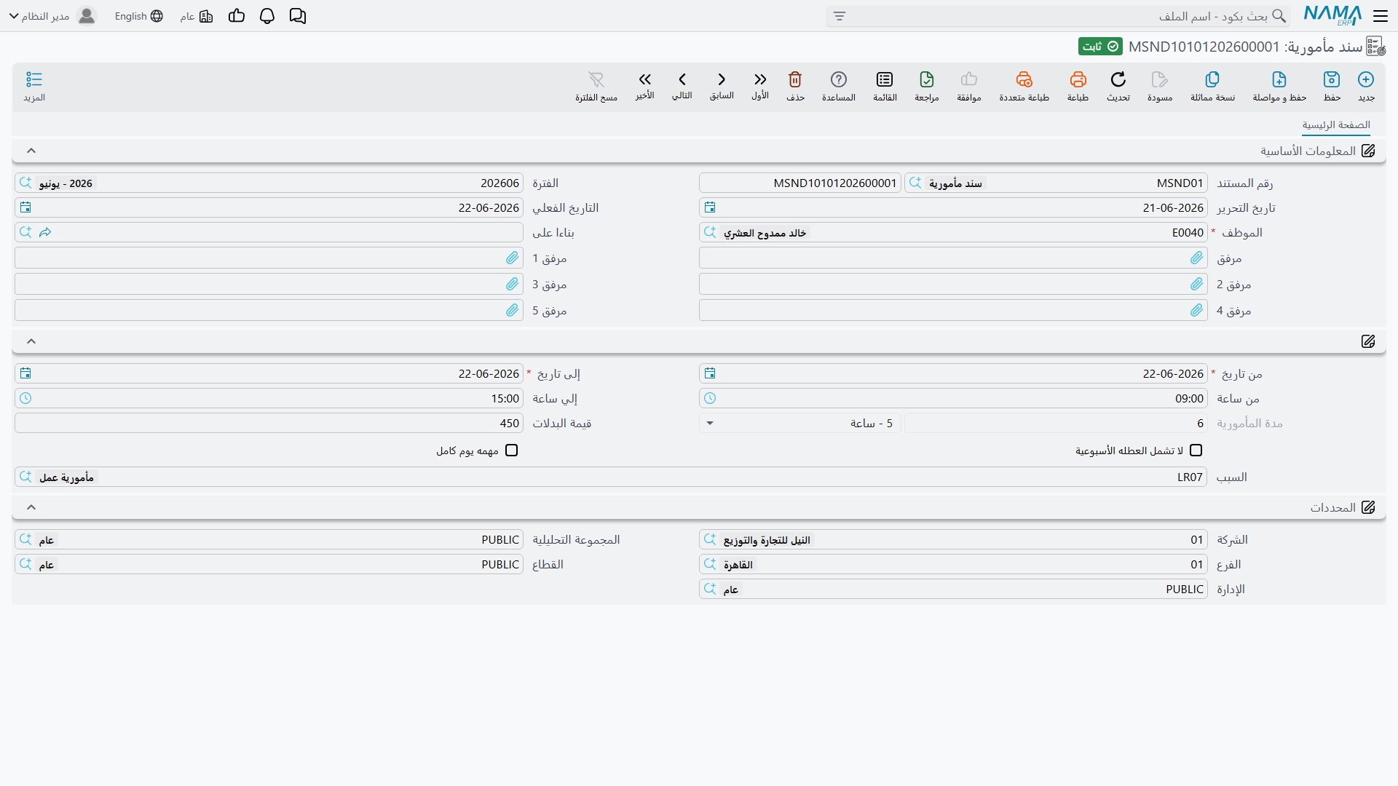Open الموظف employee lookup icon

pyautogui.click(x=710, y=233)
